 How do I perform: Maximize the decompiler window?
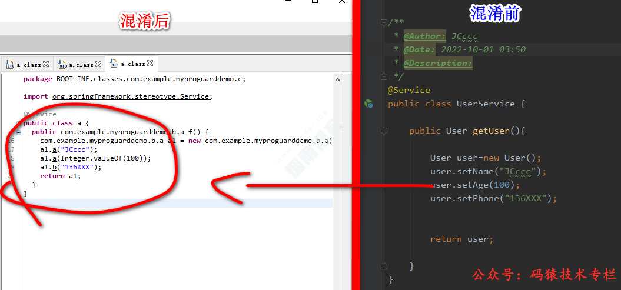click(315, 2)
